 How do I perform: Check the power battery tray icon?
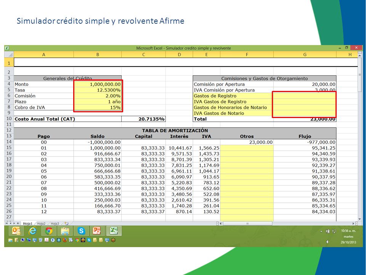[328, 231]
